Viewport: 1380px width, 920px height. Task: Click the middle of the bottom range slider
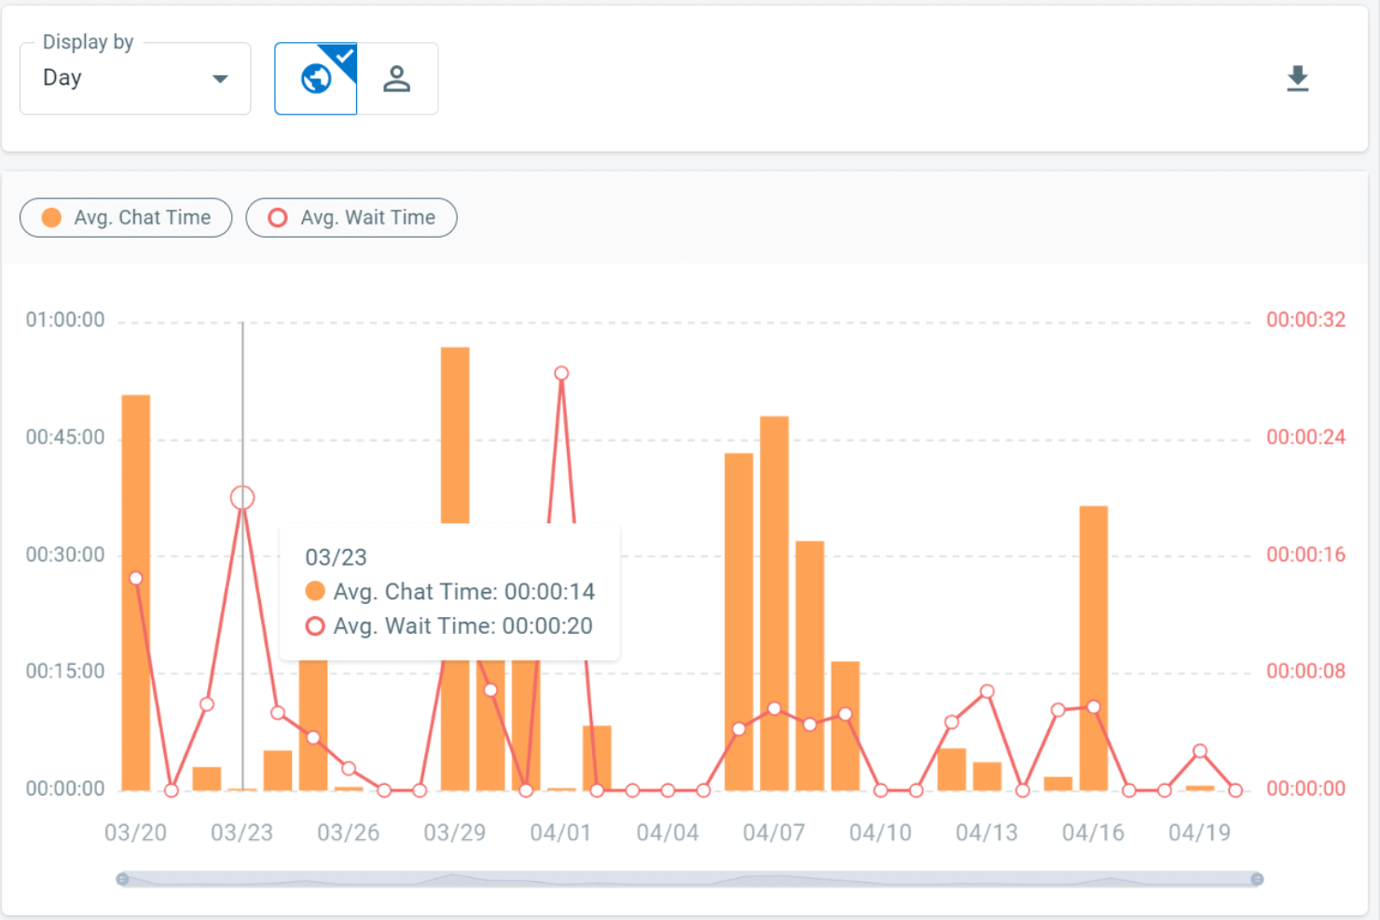(x=690, y=877)
